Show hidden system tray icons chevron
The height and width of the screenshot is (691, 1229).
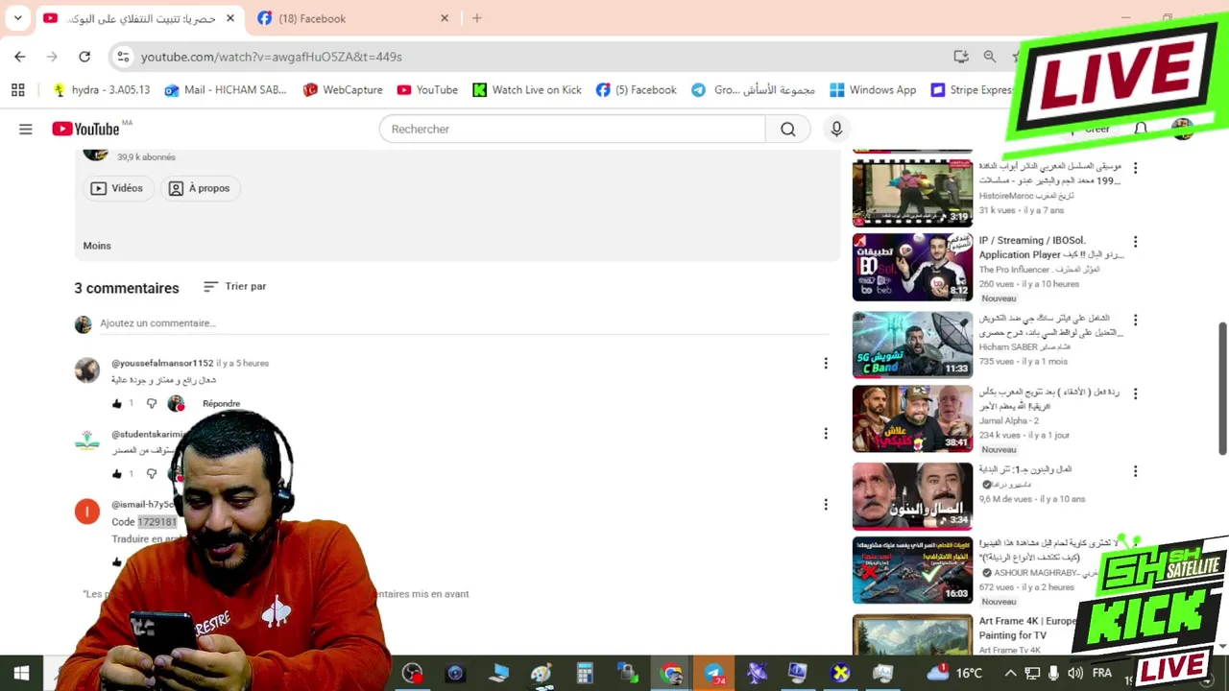(1010, 674)
